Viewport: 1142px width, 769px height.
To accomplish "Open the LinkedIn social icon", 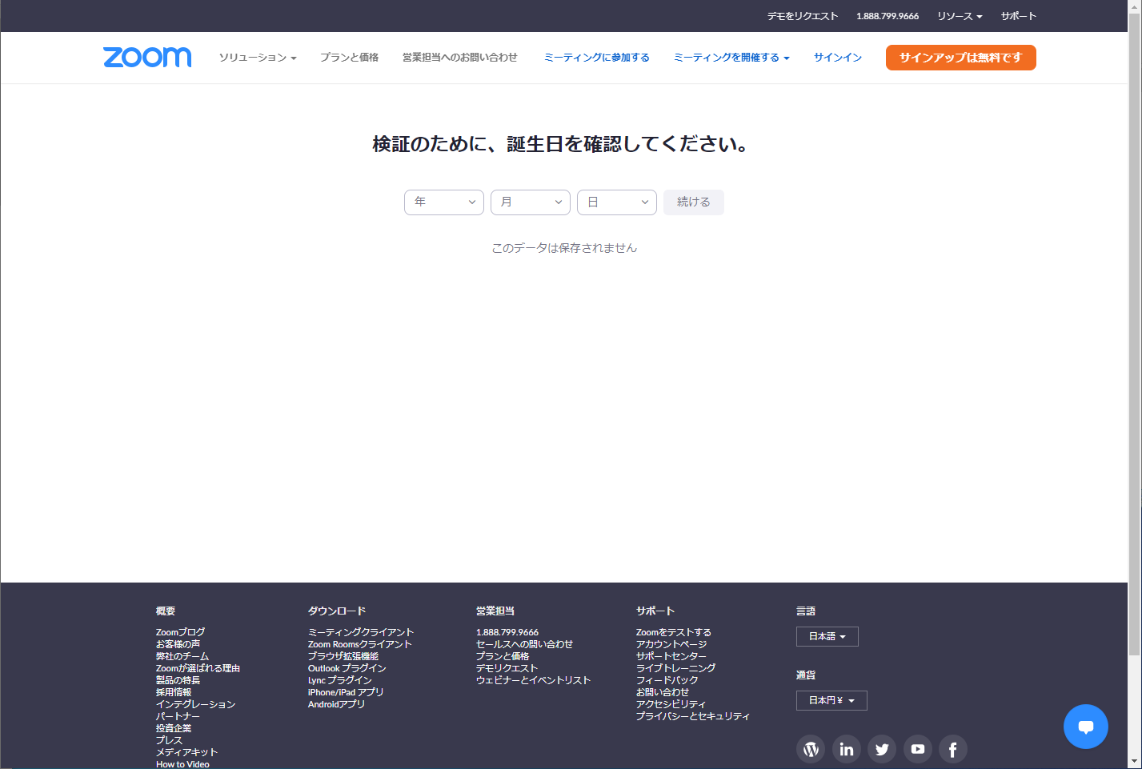I will (x=847, y=749).
